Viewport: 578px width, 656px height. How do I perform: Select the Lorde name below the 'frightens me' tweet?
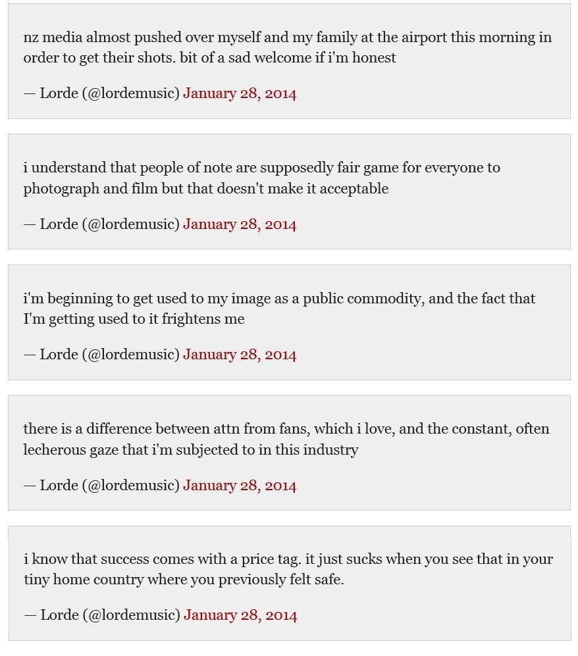point(59,355)
